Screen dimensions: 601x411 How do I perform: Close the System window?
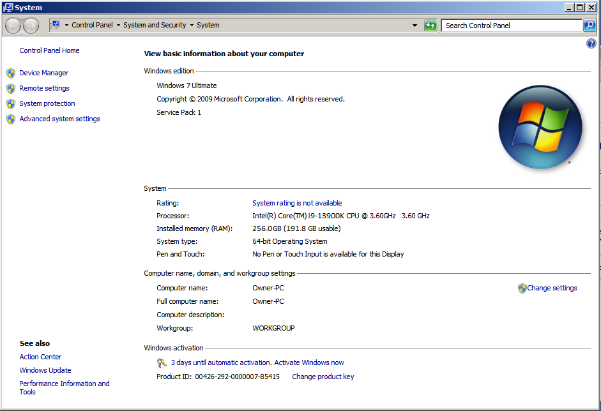591,7
